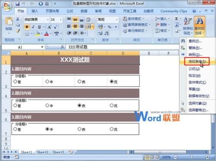This screenshot has width=216, height=161.
Task: Open Sort and Filter button
Action: pyautogui.click(x=187, y=26)
